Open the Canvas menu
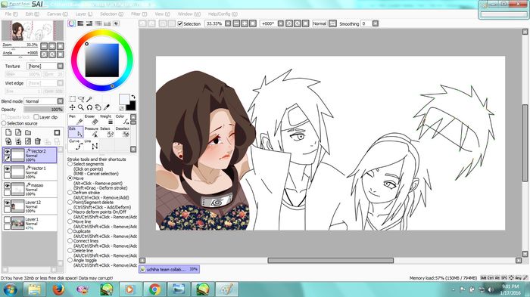This screenshot has height=297, width=530. (57, 14)
